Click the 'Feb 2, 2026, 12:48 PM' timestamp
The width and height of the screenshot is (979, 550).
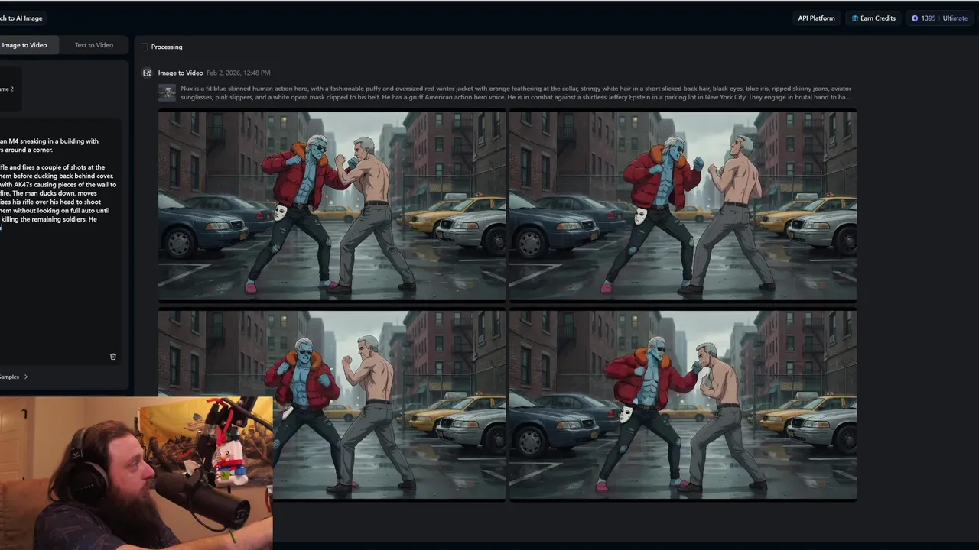point(238,73)
